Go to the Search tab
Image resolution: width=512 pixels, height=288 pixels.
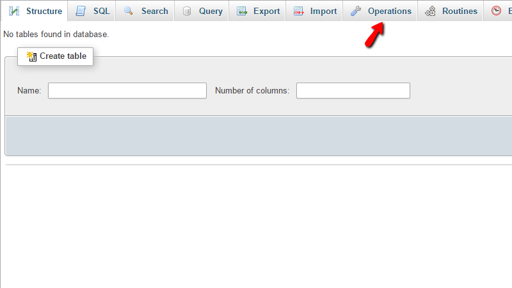point(145,11)
